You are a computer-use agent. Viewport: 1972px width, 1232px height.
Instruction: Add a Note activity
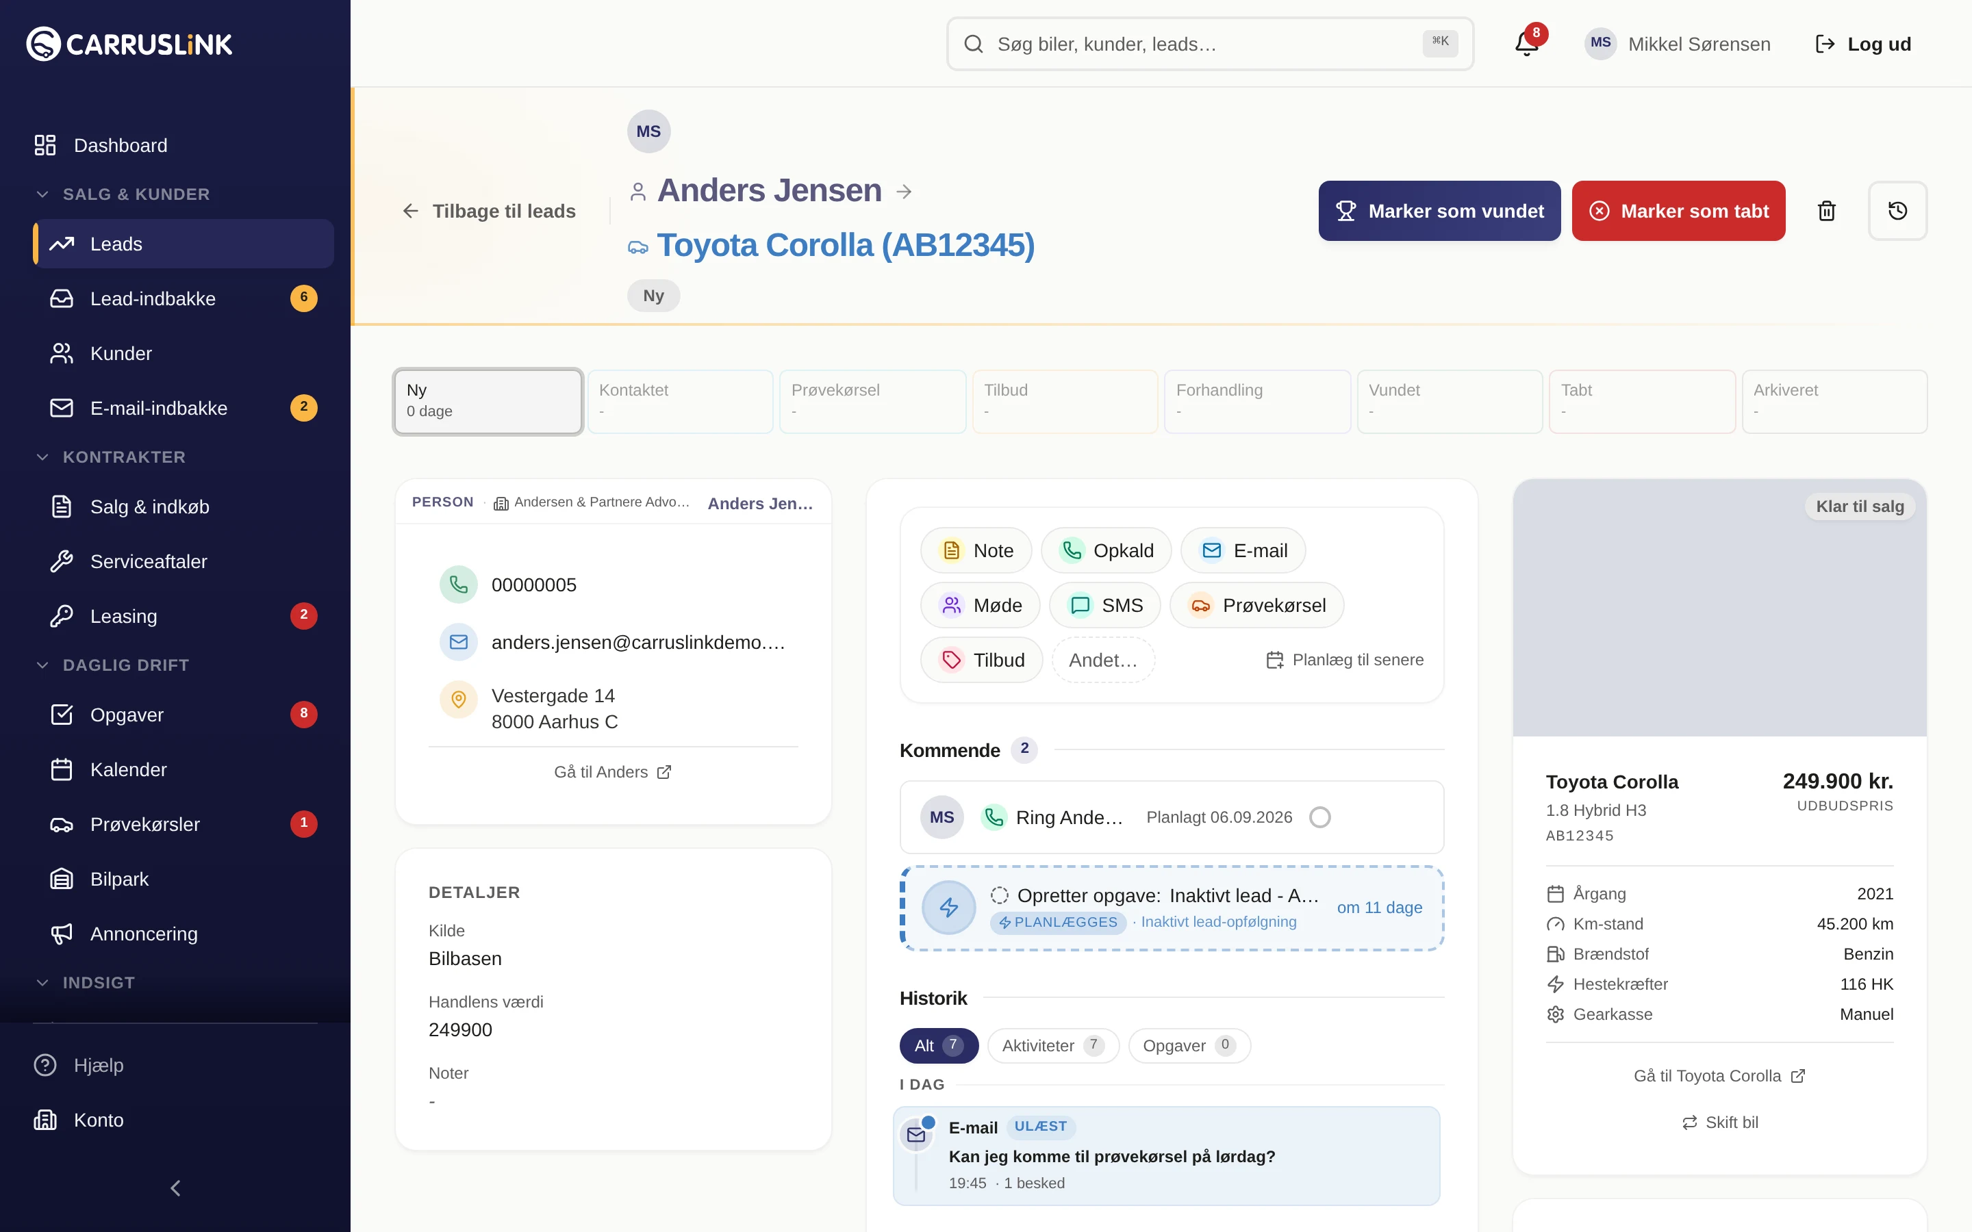[x=976, y=551]
